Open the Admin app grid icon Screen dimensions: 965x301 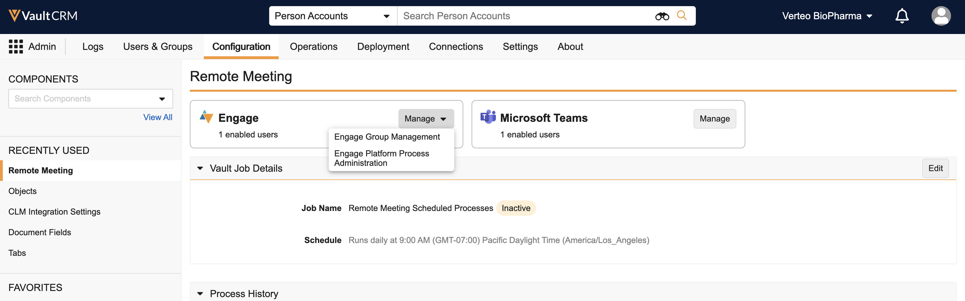click(x=16, y=47)
